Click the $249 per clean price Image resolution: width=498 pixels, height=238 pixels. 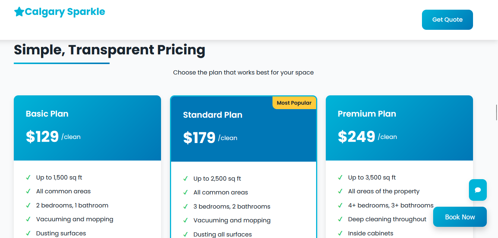click(367, 137)
